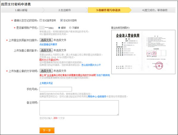This screenshot has height=135, width=178.
Task: Open the 怎么修改图片大小? link
Action: pos(91,65)
